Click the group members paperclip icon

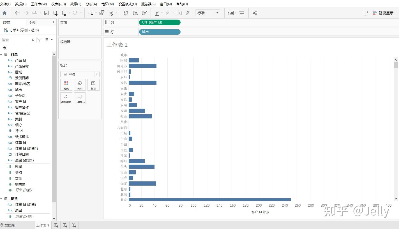[167, 13]
